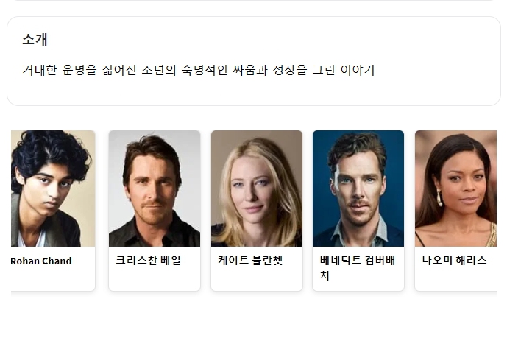
Task: Click the word 이야기 ending the synopsis
Action: [358, 70]
